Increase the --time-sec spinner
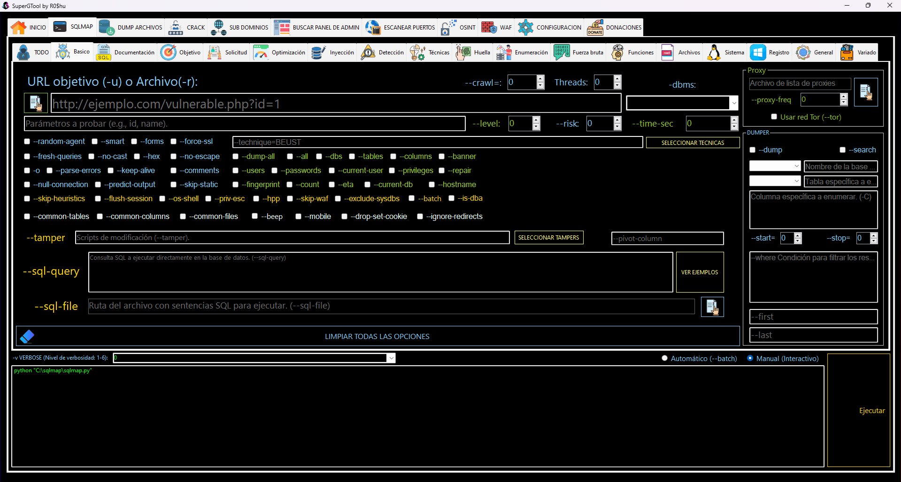Image resolution: width=901 pixels, height=482 pixels. pyautogui.click(x=734, y=120)
